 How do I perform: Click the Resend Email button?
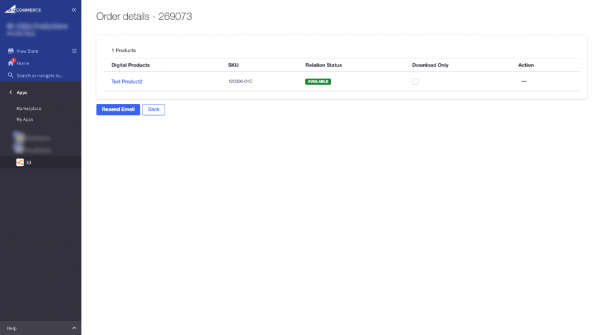pos(118,109)
